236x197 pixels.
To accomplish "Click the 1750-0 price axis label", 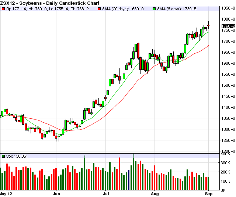I will coord(228,30).
